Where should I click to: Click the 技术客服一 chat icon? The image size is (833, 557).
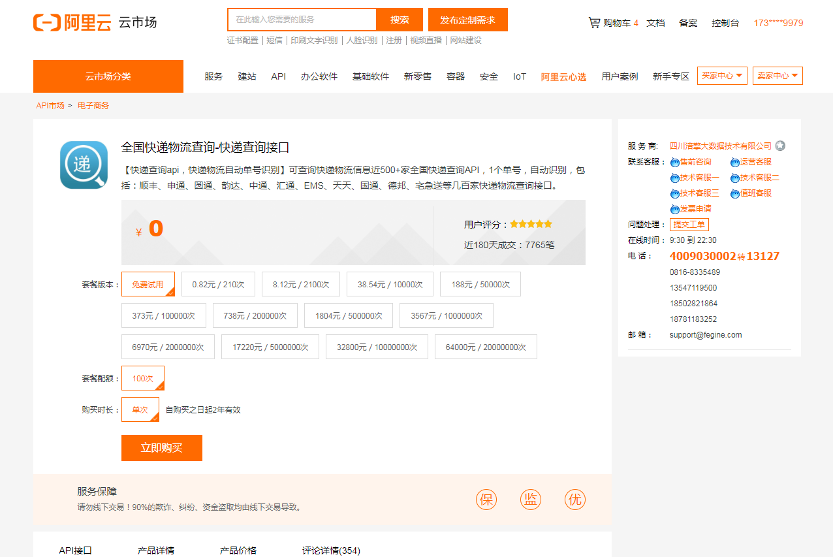click(675, 178)
